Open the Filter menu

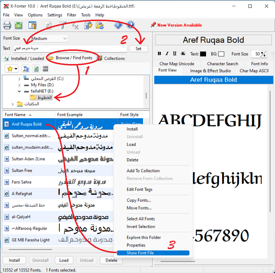(x=72, y=15)
